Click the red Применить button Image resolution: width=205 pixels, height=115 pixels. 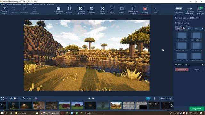coord(182,70)
